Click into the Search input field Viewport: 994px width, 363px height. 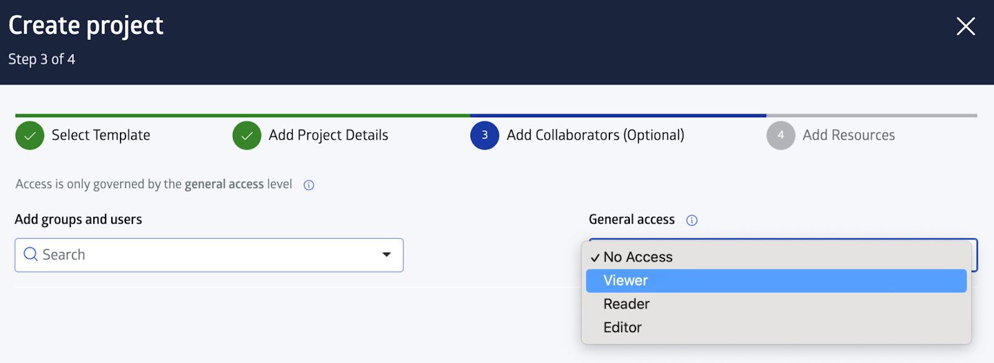209,255
